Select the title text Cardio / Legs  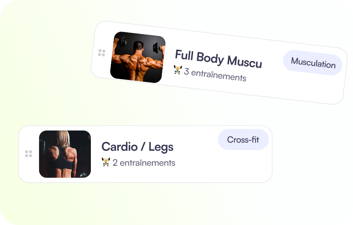[137, 147]
